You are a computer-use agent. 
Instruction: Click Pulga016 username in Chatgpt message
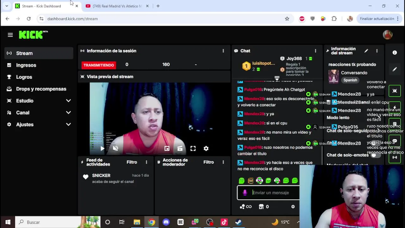[253, 90]
